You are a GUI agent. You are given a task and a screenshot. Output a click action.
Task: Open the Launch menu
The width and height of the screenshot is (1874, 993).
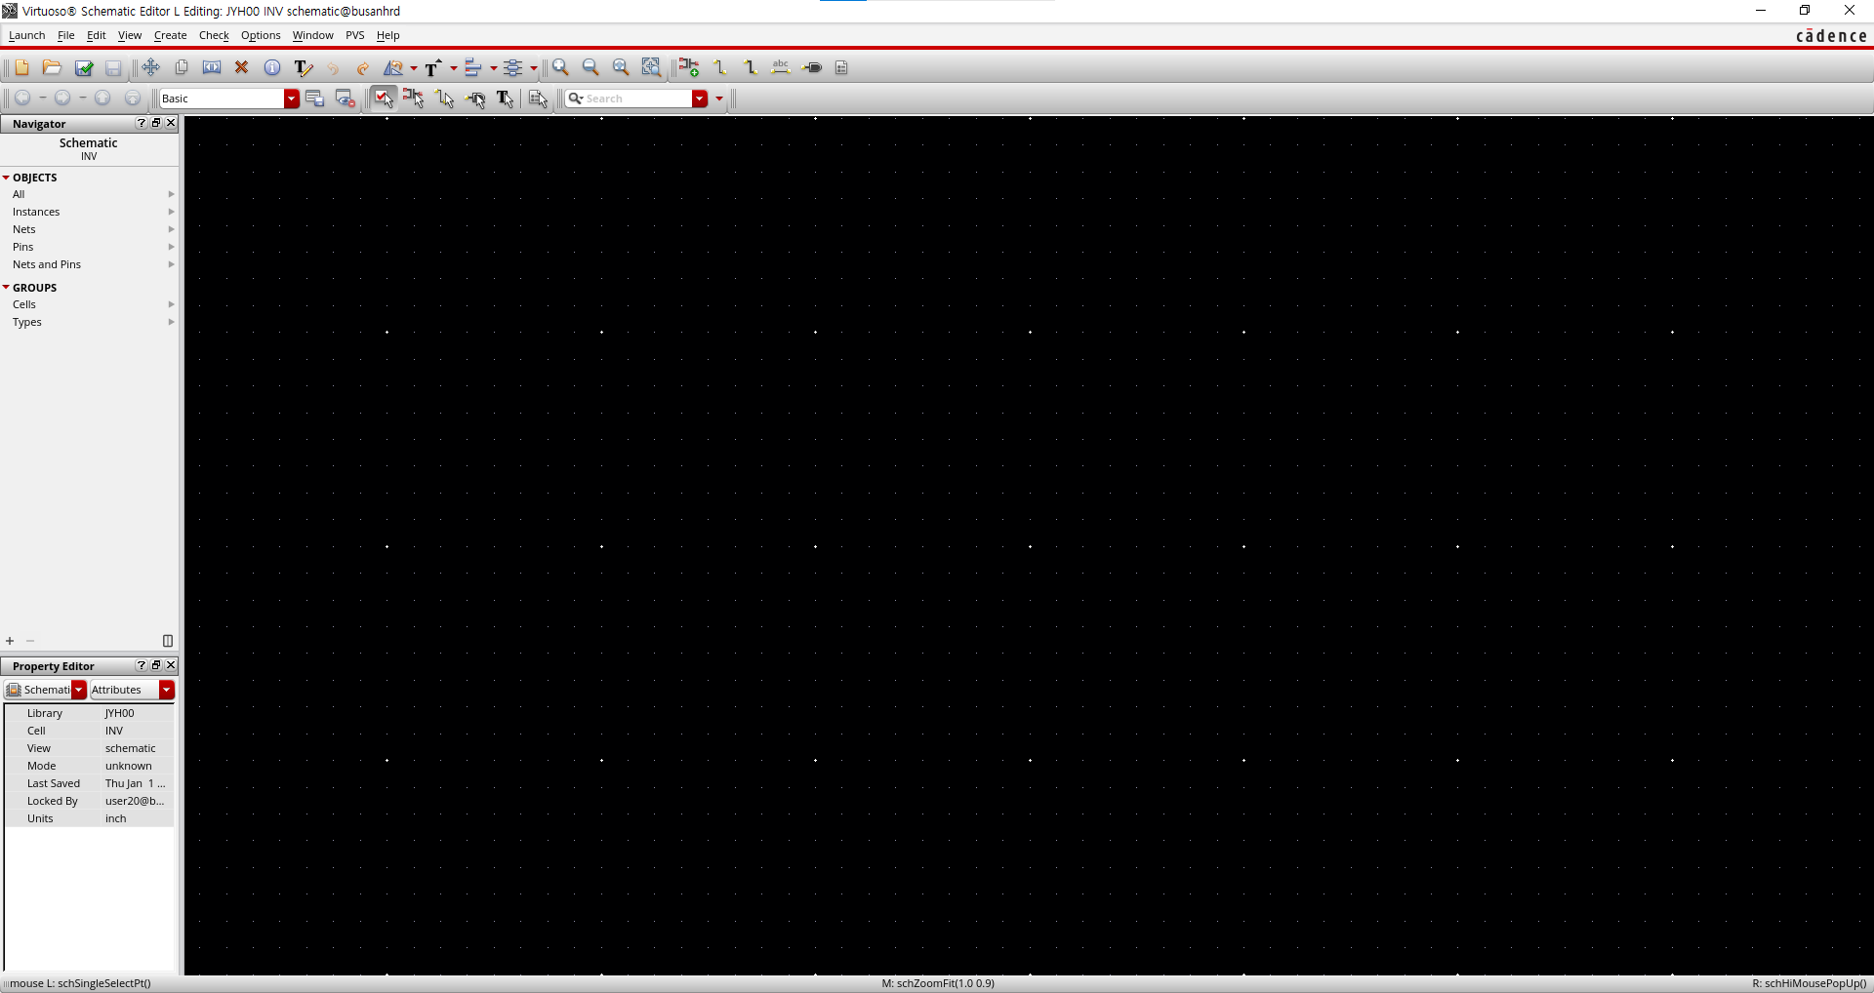click(26, 35)
